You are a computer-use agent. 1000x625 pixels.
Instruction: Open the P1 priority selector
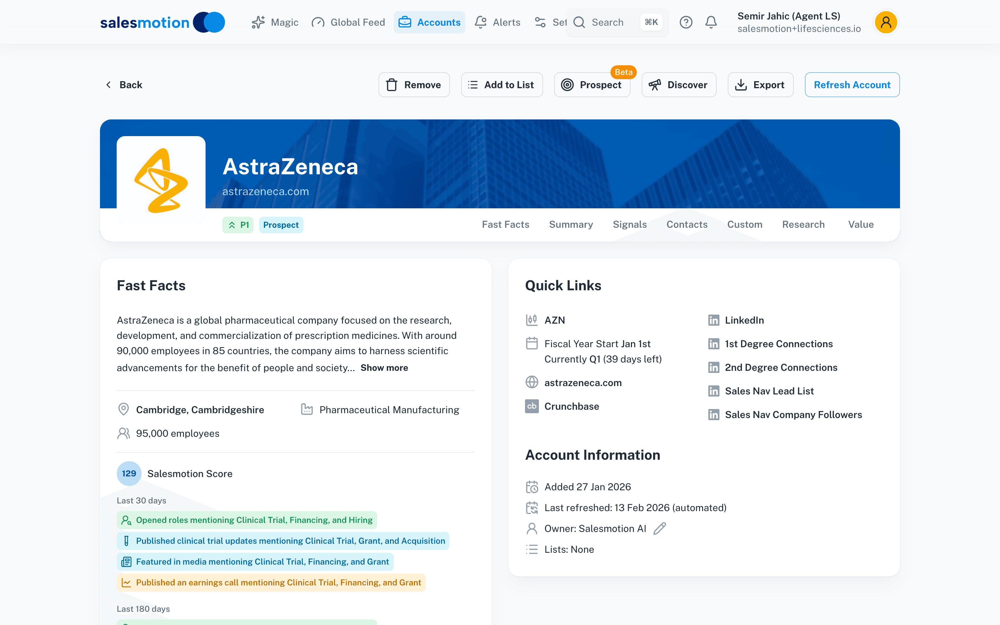coord(237,224)
